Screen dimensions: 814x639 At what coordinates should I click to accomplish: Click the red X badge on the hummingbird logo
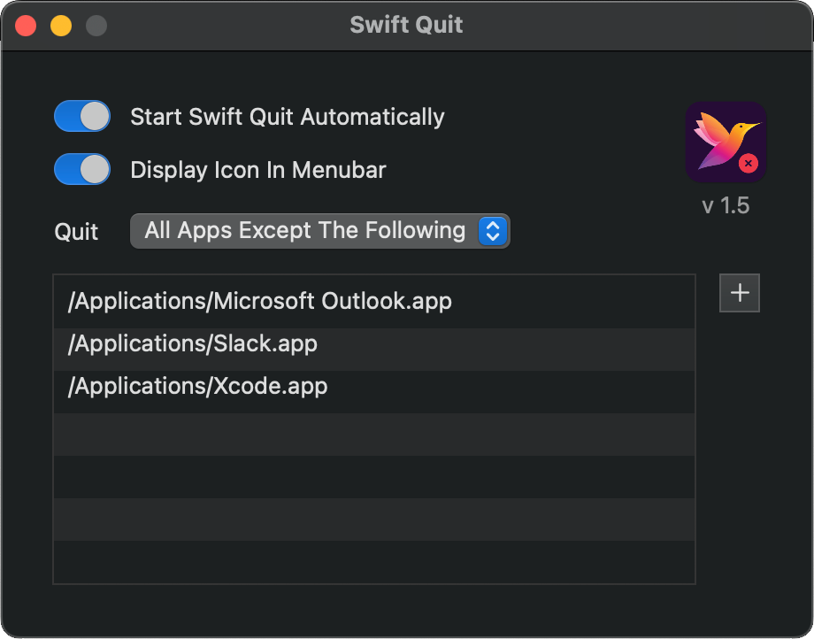pyautogui.click(x=749, y=163)
